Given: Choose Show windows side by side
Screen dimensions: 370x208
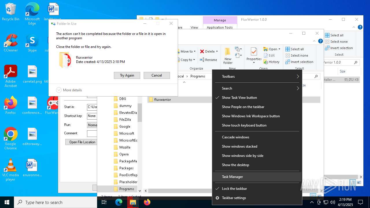Looking at the screenshot, I should (x=257, y=156).
